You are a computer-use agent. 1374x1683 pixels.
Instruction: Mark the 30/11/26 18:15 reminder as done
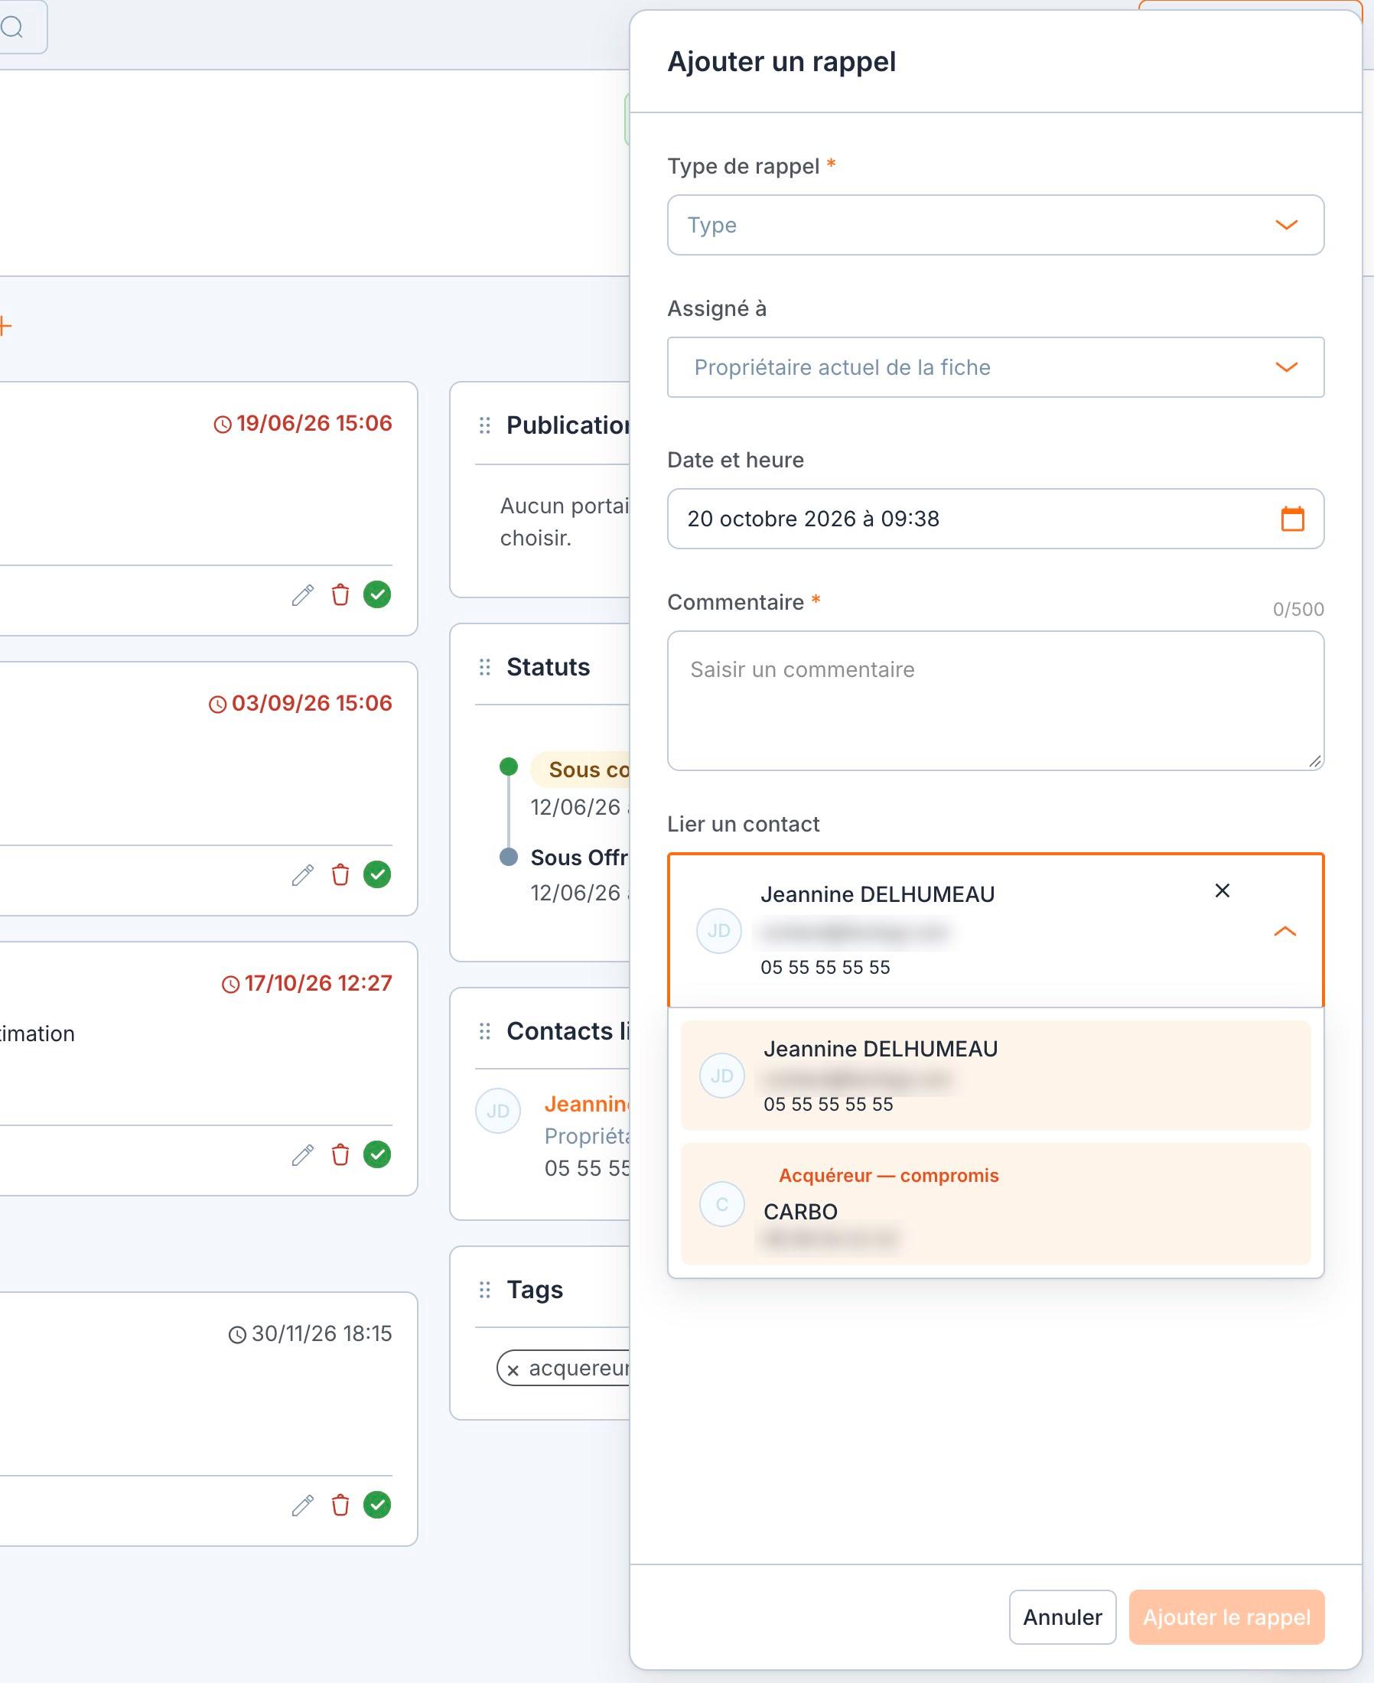(377, 1504)
